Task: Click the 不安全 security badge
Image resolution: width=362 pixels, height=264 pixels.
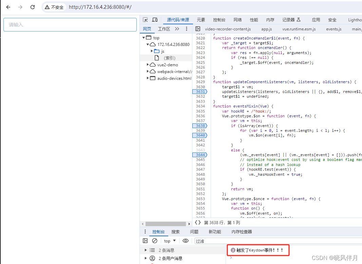Action: pos(54,7)
